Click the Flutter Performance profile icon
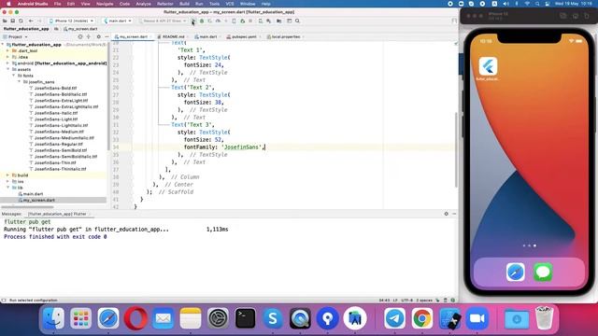The image size is (598, 336). click(x=218, y=21)
